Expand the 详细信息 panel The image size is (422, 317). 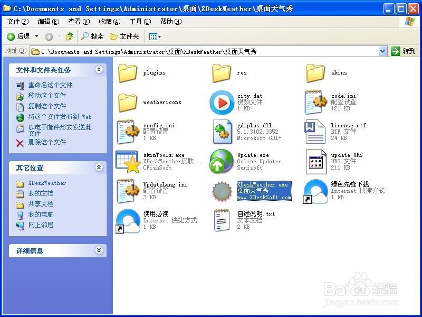click(99, 250)
